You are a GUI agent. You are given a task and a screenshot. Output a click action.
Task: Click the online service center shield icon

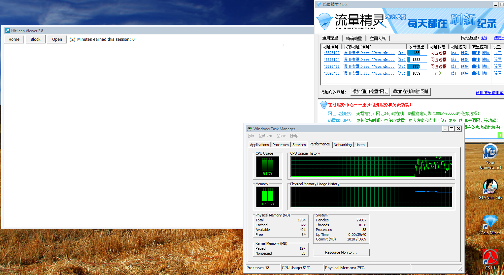point(324,105)
